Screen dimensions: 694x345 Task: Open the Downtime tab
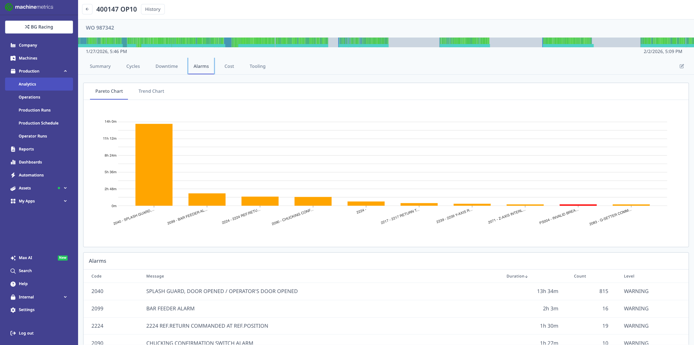[166, 66]
